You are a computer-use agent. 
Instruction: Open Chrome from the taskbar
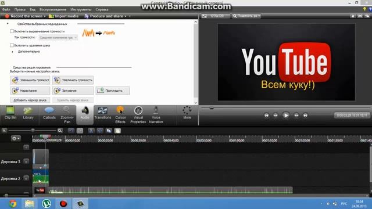click(x=13, y=204)
